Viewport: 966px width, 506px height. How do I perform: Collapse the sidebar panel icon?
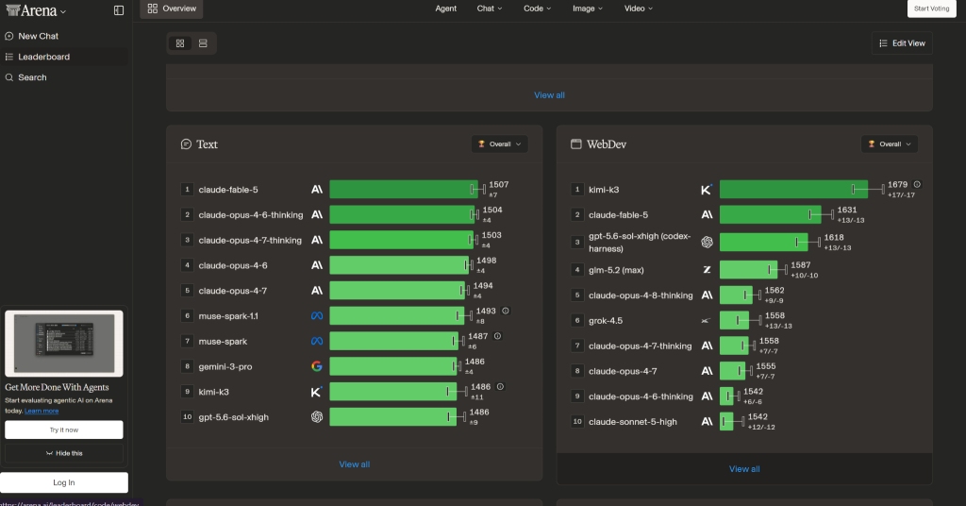119,10
